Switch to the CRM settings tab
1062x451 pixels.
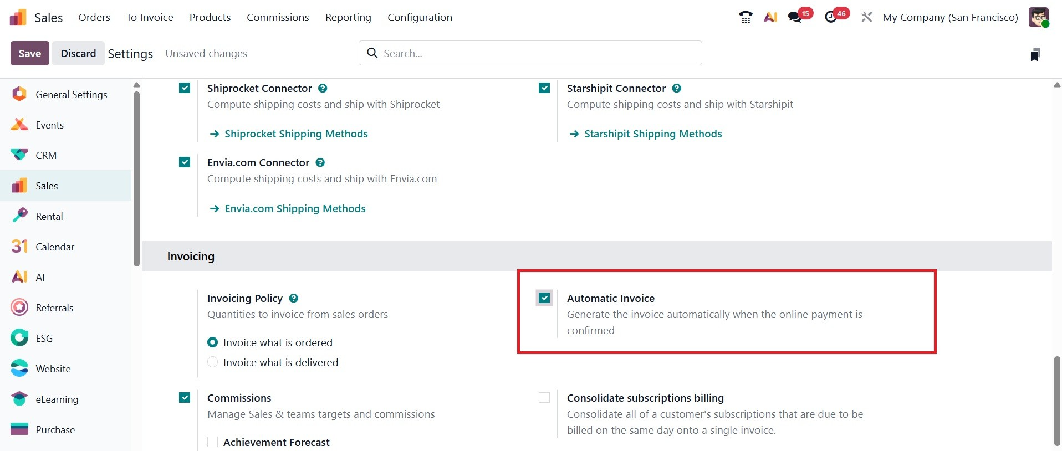(x=46, y=156)
